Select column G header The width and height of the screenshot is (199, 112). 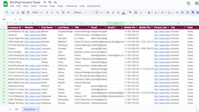click(115, 24)
